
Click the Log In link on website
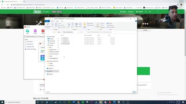click(x=131, y=12)
